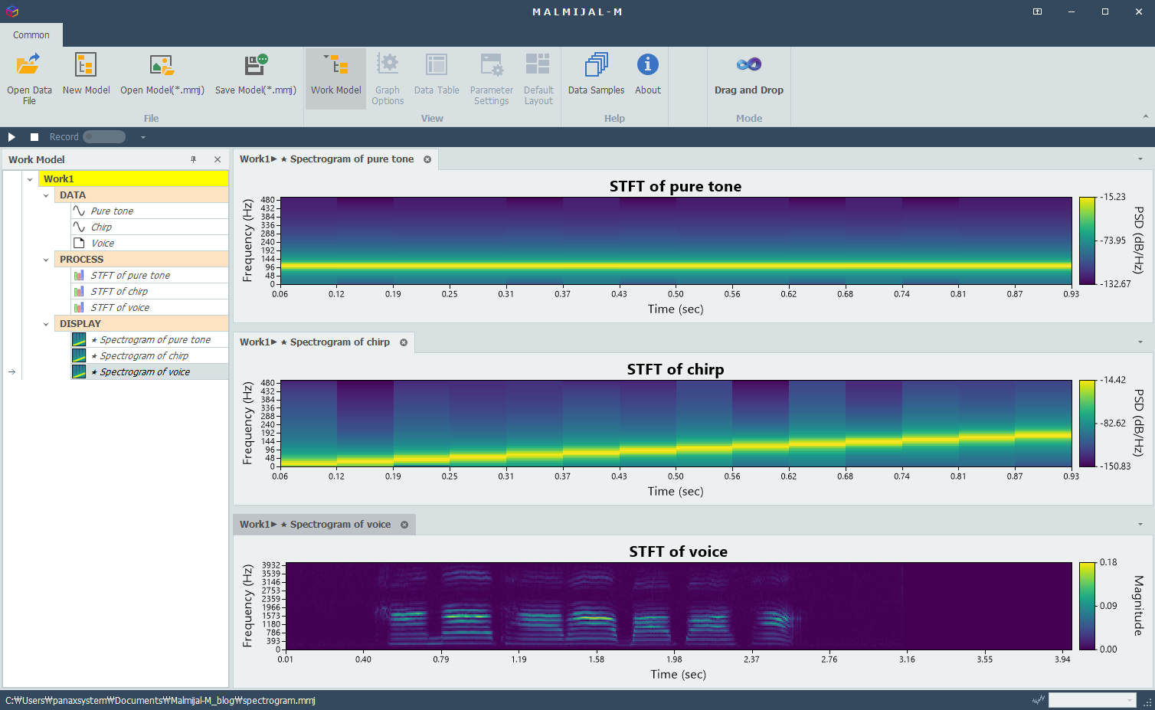The width and height of the screenshot is (1155, 710).
Task: Click the chirp PSD color bar
Action: point(1088,424)
